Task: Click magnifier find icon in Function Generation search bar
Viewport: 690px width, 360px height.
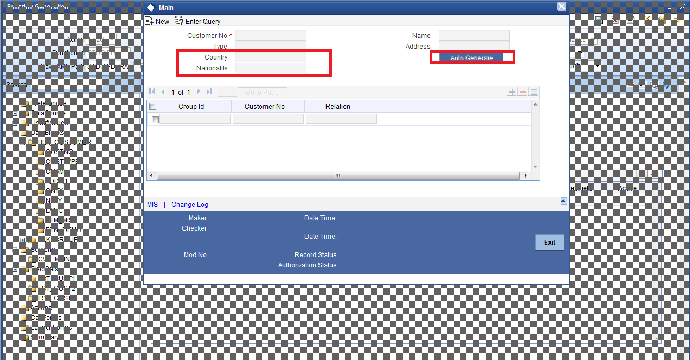Action: [654, 85]
